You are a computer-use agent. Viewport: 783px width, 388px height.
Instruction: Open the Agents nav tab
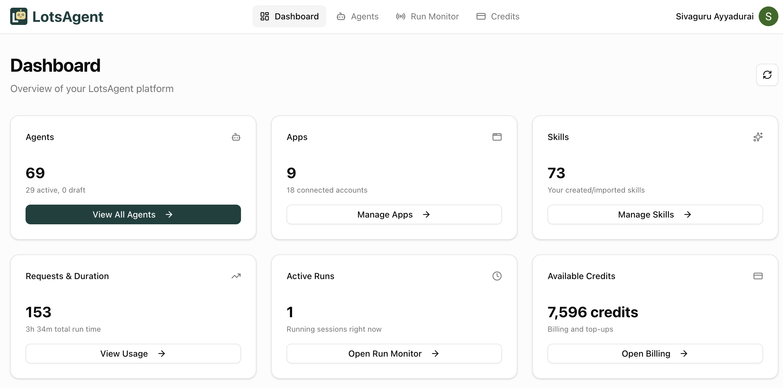(x=358, y=16)
